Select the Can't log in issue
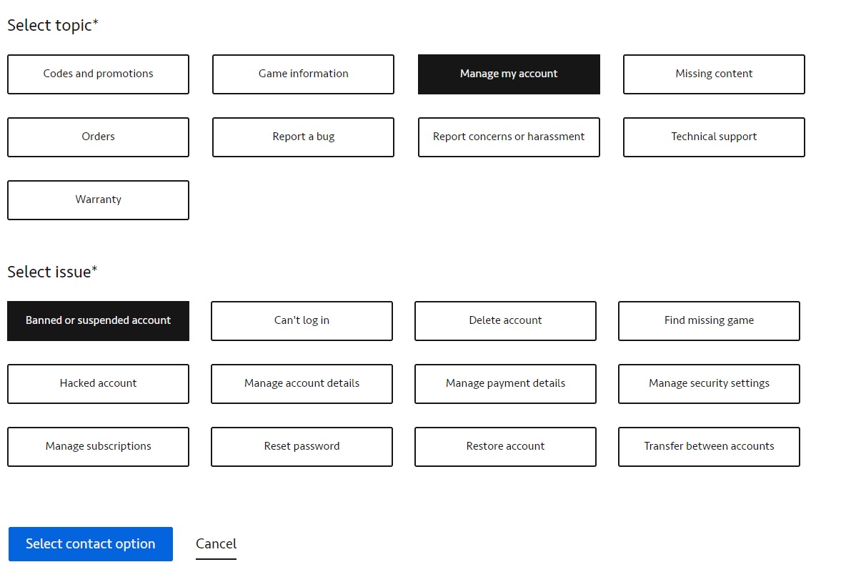841x572 pixels. 302,320
